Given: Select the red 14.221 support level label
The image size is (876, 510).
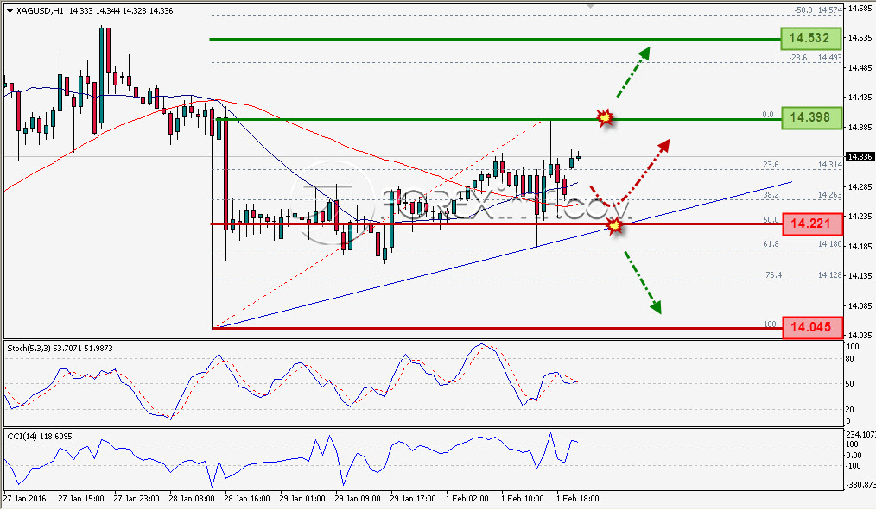Looking at the screenshot, I should click(x=812, y=224).
